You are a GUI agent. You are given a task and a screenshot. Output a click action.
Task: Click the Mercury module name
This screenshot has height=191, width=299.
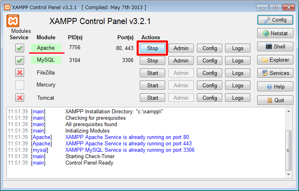click(x=46, y=85)
